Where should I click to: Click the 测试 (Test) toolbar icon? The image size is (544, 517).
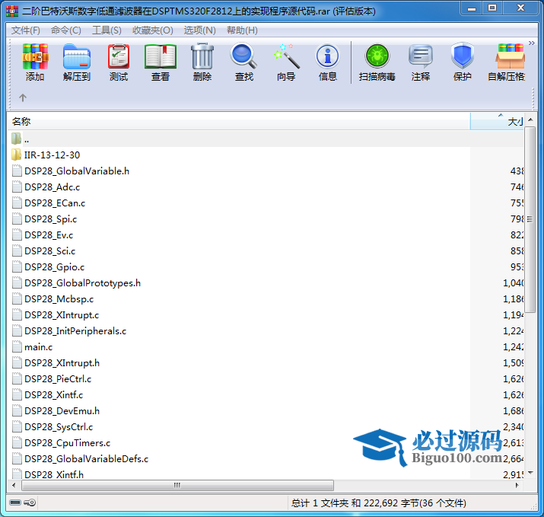119,62
